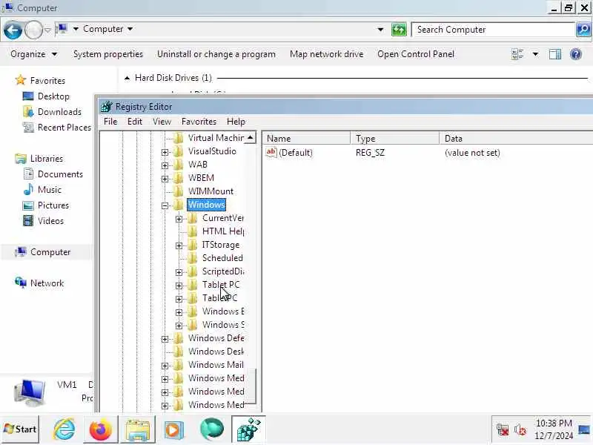Viewport: 593px width, 445px height.
Task: Select the HTML Help registry key
Action: (x=223, y=231)
